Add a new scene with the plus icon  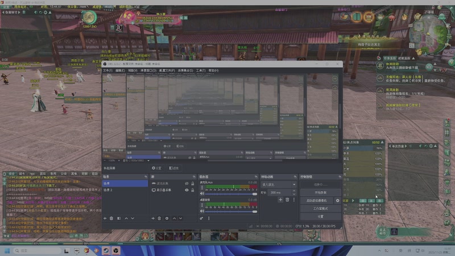coord(105,218)
